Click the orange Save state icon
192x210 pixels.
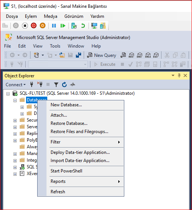point(42,25)
